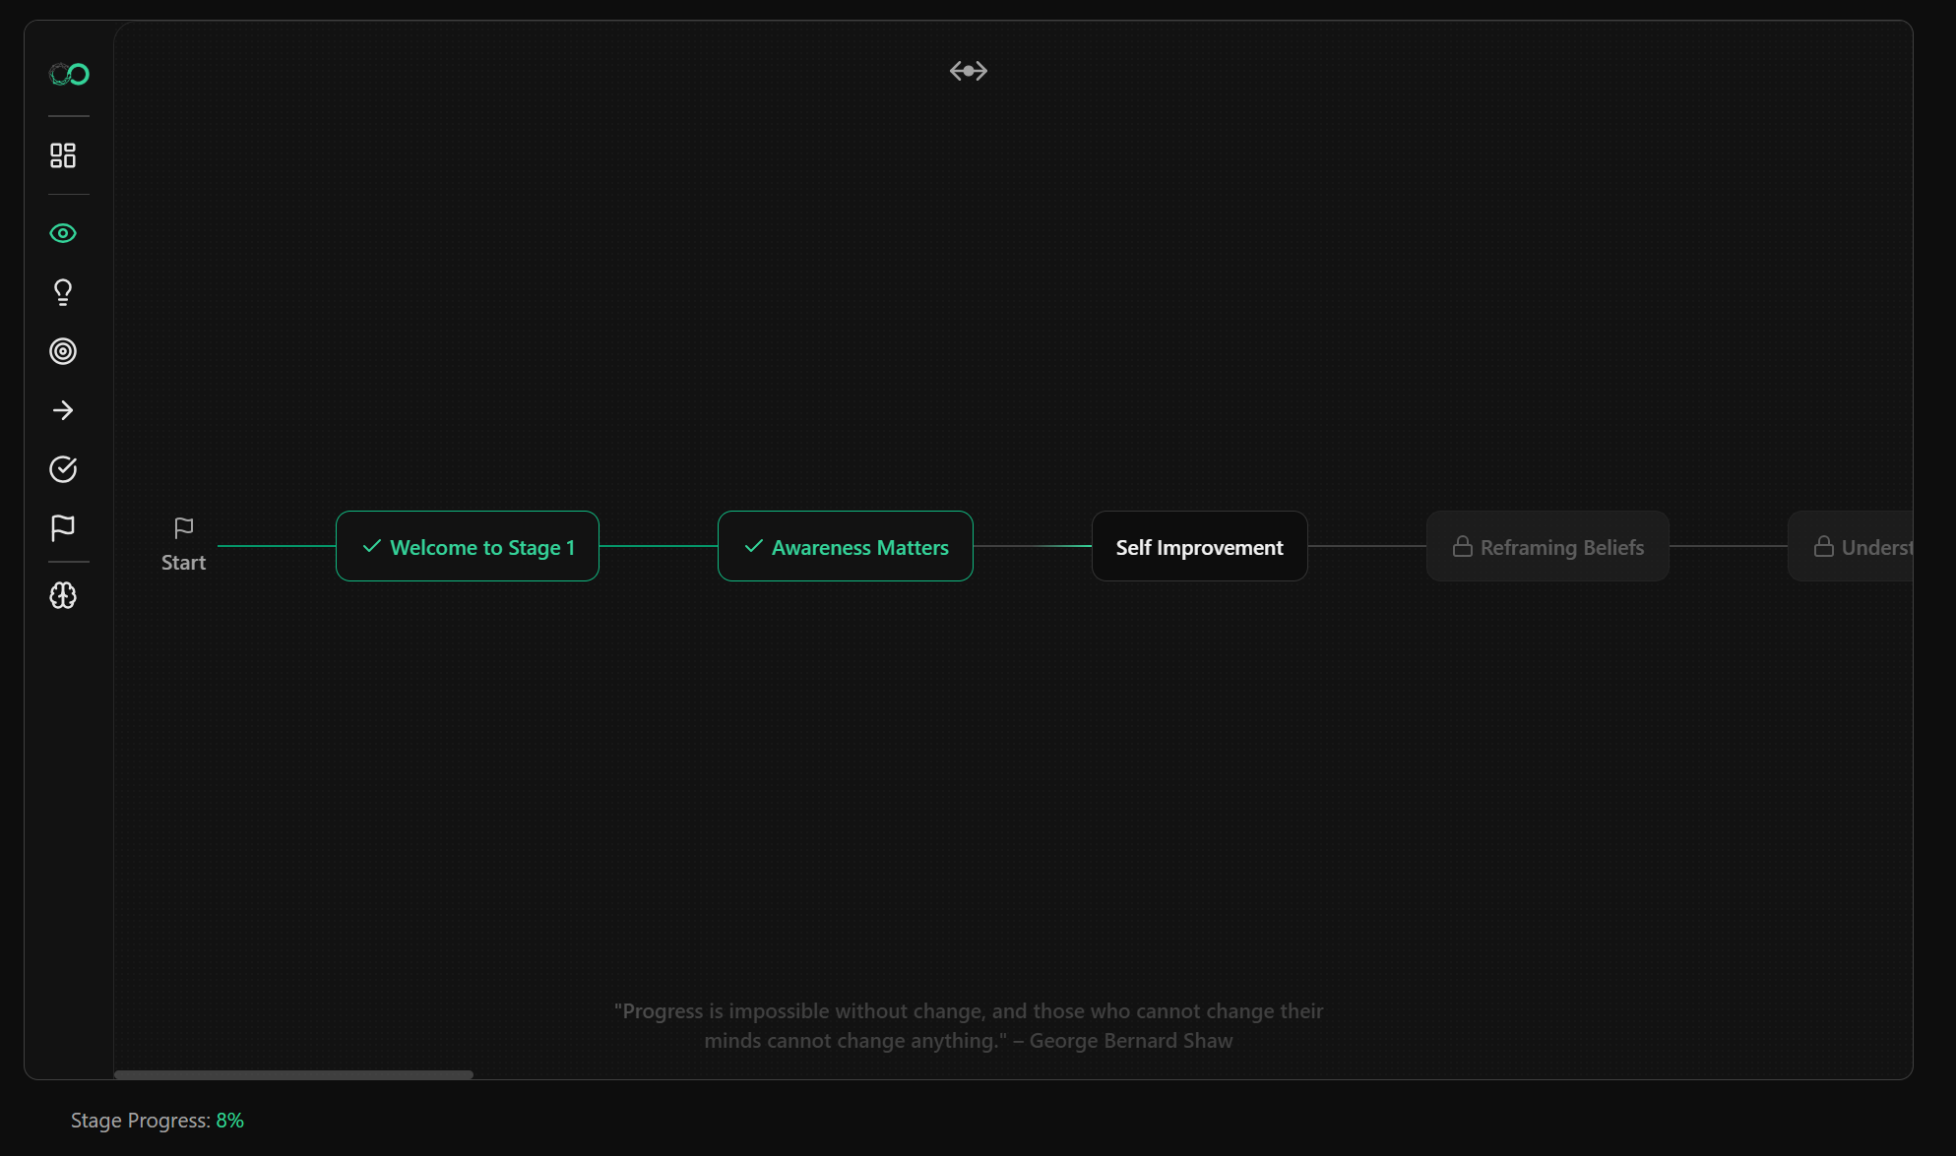
Task: Select the Self Improvement step
Action: (x=1199, y=547)
